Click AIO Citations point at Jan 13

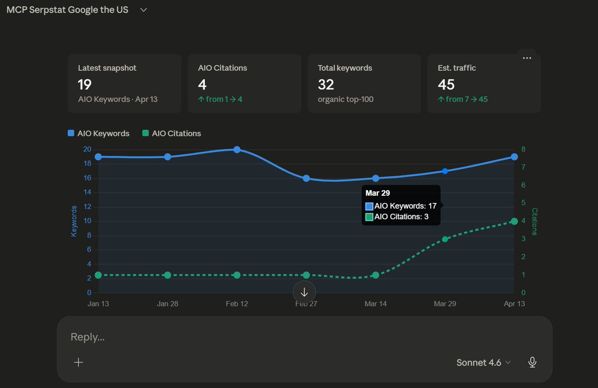click(x=98, y=275)
